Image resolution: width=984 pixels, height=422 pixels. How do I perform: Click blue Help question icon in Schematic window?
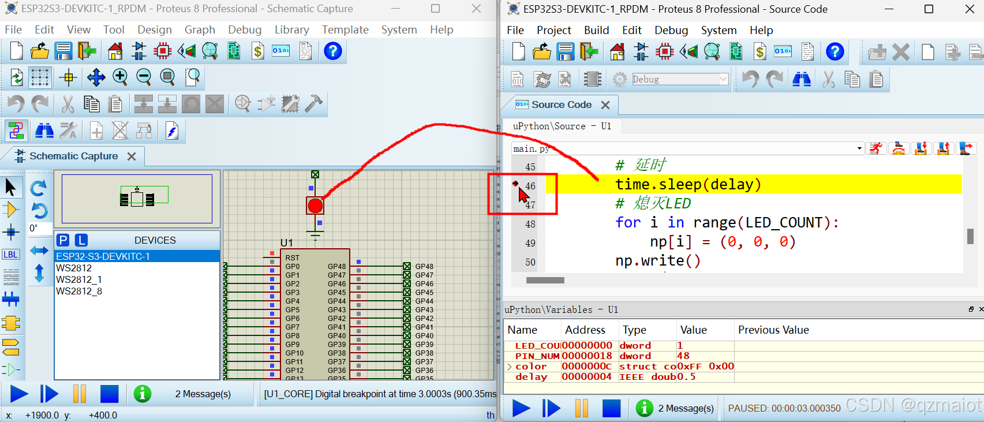click(x=332, y=51)
